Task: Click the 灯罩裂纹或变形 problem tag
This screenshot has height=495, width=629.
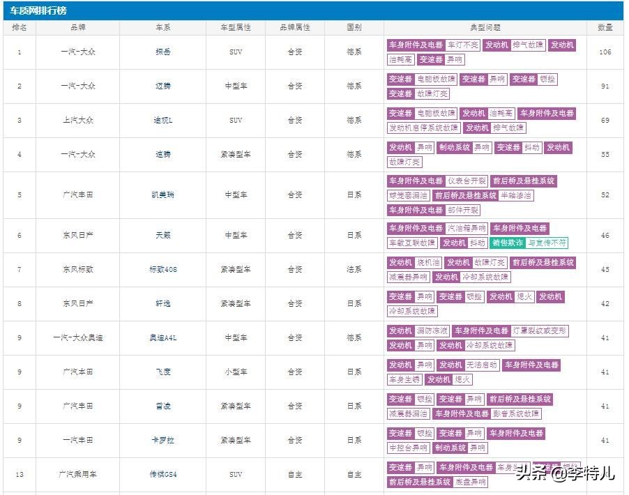Action: (540, 331)
